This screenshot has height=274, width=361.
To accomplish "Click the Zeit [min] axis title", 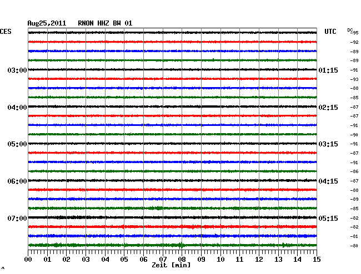I will coord(171,265).
